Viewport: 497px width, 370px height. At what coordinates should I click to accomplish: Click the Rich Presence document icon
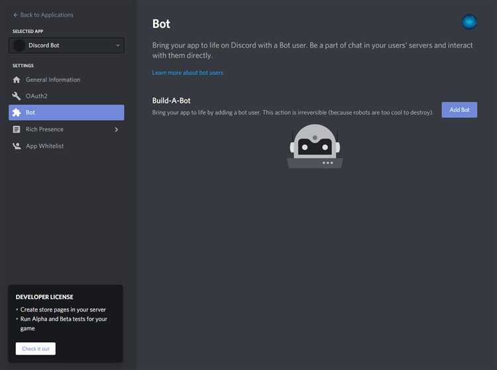pos(17,129)
